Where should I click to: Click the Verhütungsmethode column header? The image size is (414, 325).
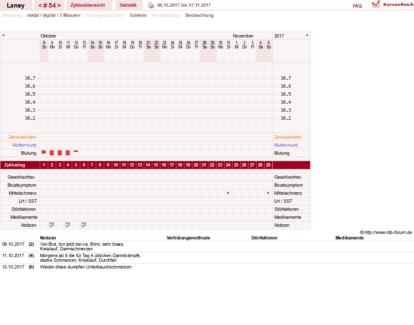[188, 238]
